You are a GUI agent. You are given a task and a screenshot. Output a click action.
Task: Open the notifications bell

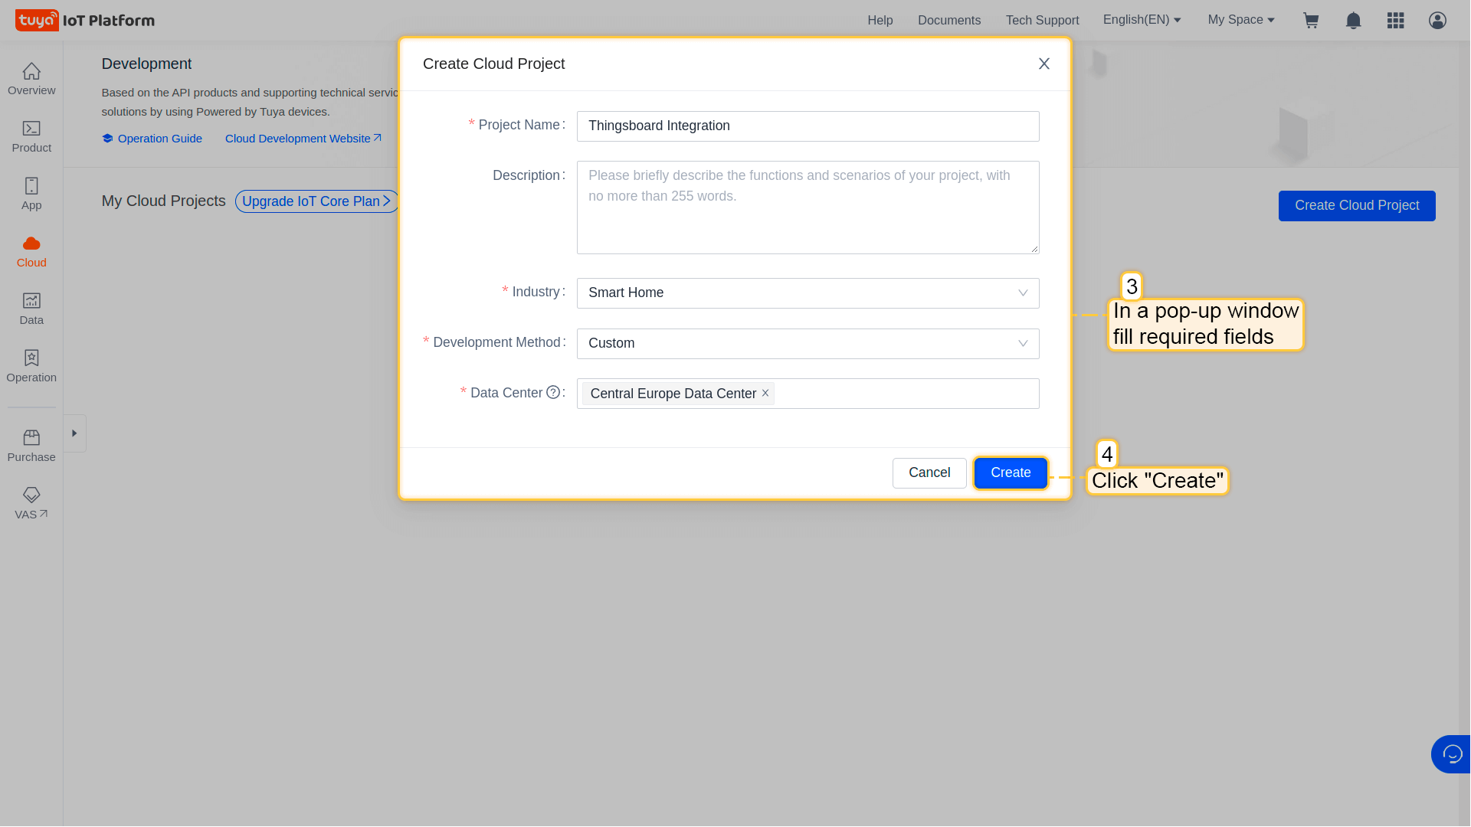coord(1353,21)
